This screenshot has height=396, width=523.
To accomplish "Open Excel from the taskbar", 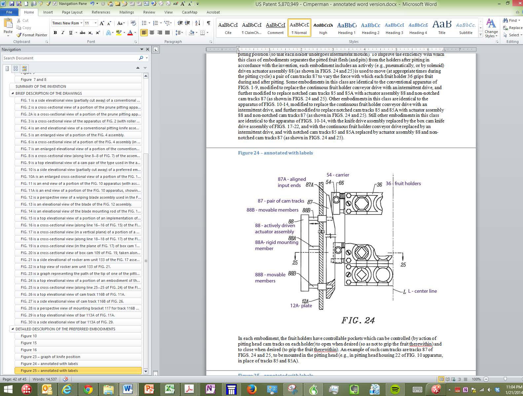I will (169, 389).
